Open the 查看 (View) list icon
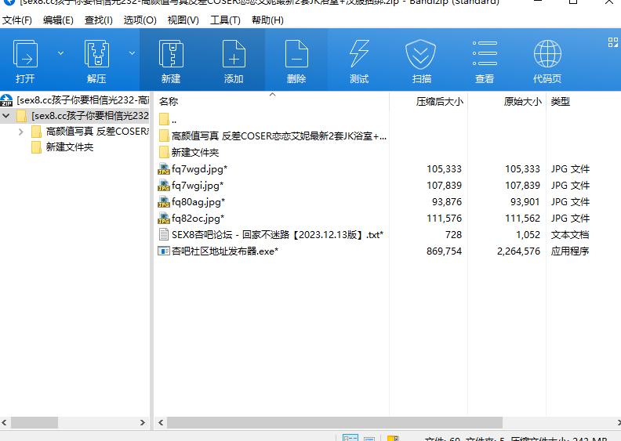The height and width of the screenshot is (441, 621). [485, 55]
